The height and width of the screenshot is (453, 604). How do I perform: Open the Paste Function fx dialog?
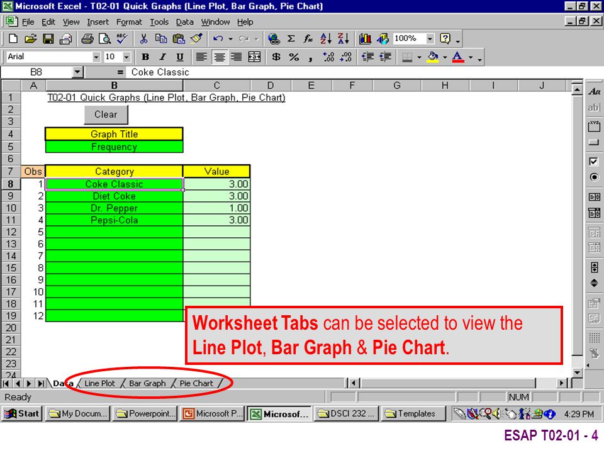click(308, 38)
